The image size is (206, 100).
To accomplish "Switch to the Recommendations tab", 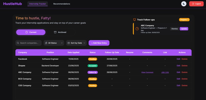I will [62, 4].
